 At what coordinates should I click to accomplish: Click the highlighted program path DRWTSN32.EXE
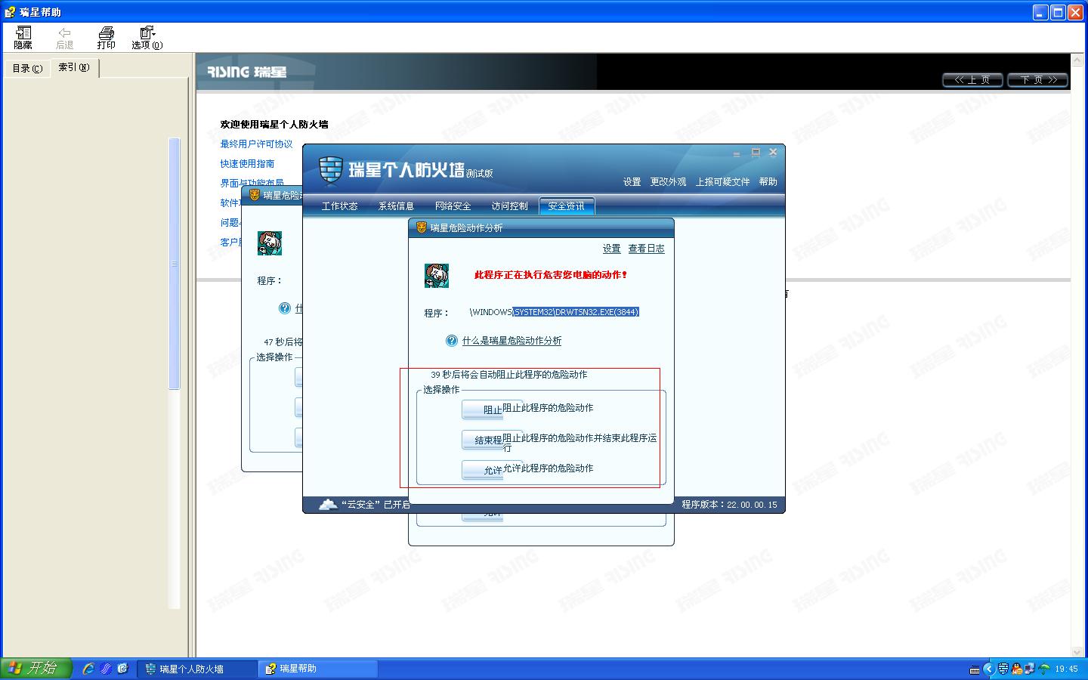click(576, 312)
